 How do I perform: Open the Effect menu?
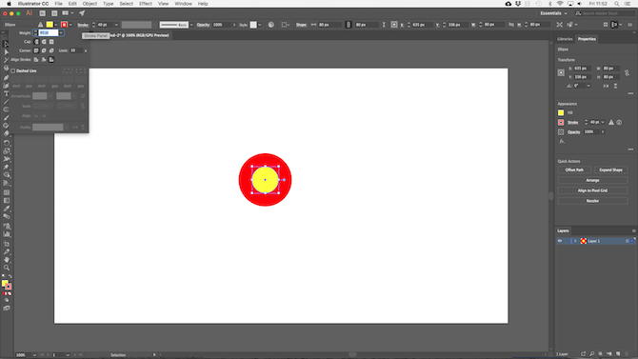click(x=146, y=4)
